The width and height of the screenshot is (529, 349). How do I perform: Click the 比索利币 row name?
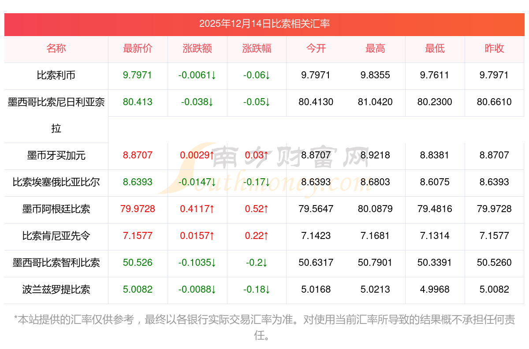pyautogui.click(x=56, y=75)
